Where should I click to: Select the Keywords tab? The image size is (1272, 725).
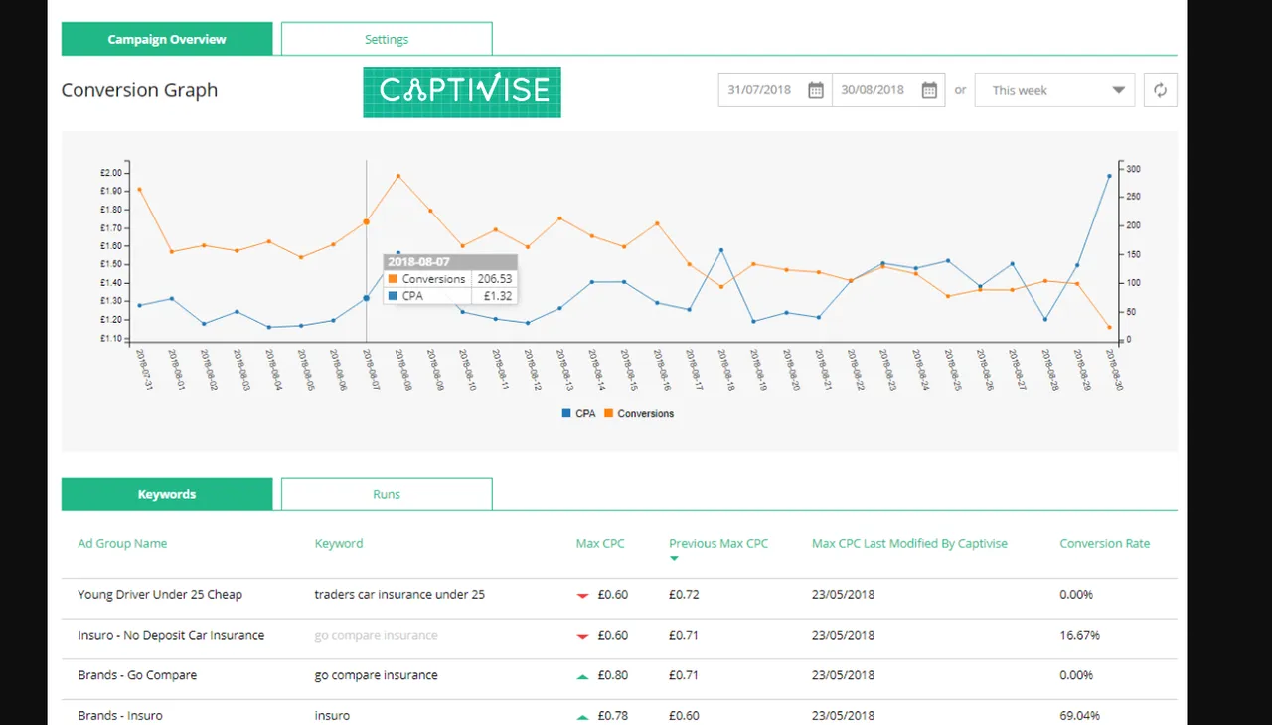pos(167,494)
